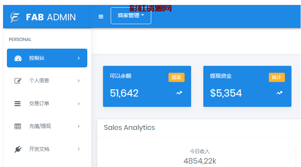Click the trend arrow icon beside $5,354
The width and height of the screenshot is (301, 167).
coord(279,93)
